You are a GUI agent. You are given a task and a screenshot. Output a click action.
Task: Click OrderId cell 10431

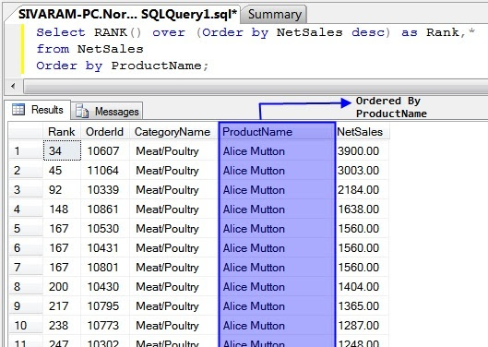click(105, 248)
